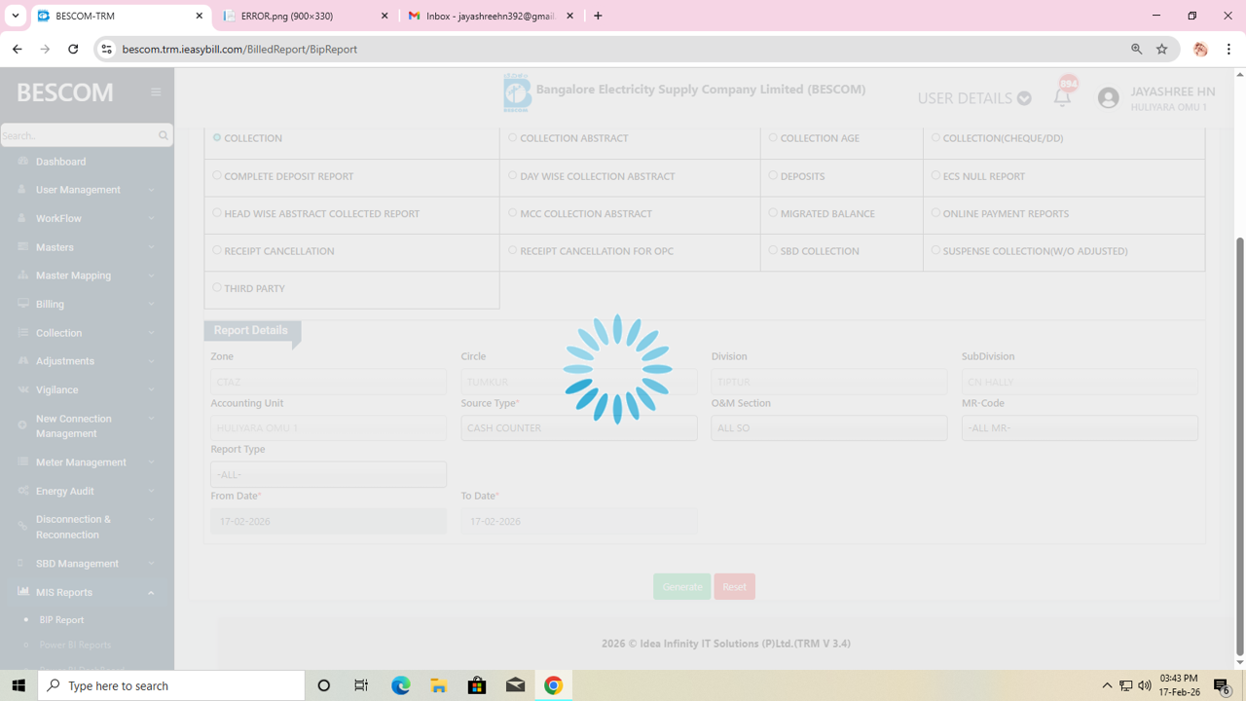
Task: Open the Windows Start menu
Action: coord(18,685)
